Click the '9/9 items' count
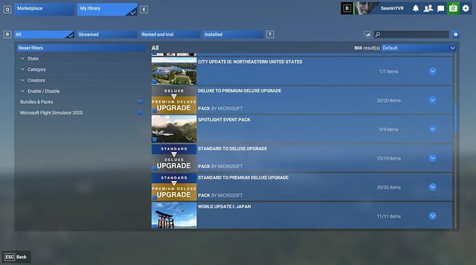Viewport: 476px width, 265px height. tap(388, 129)
